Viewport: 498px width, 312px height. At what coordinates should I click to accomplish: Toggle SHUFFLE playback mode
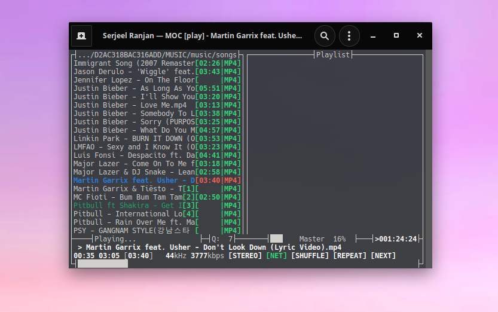click(310, 256)
